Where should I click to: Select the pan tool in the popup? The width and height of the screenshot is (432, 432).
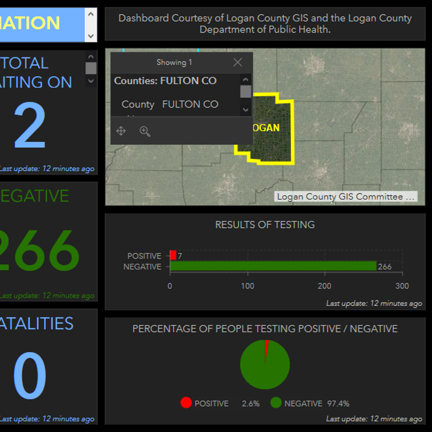[x=121, y=131]
